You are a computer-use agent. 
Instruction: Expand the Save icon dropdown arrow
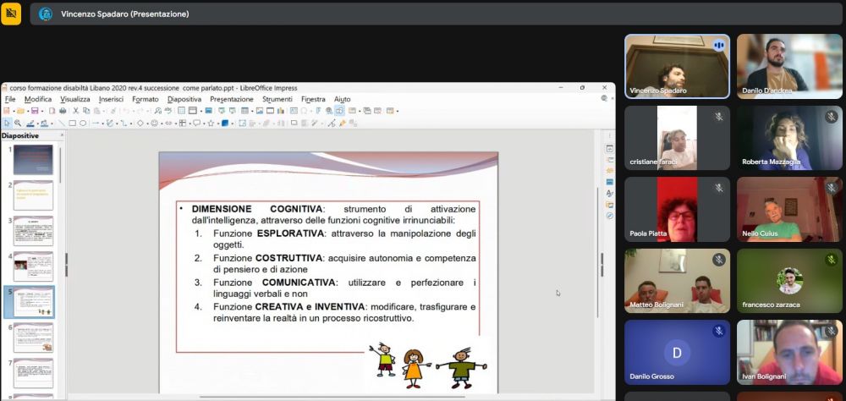click(42, 111)
